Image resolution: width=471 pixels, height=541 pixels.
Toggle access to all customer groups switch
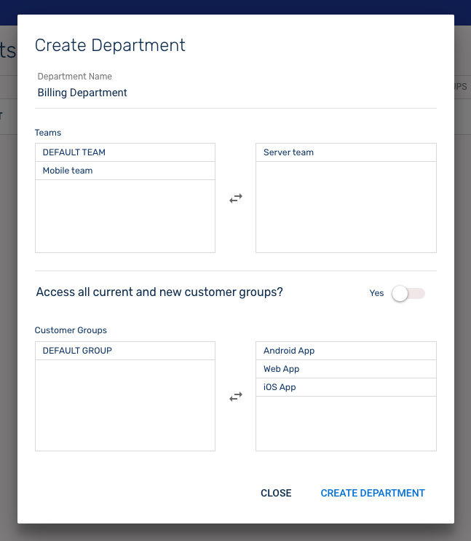click(x=408, y=293)
